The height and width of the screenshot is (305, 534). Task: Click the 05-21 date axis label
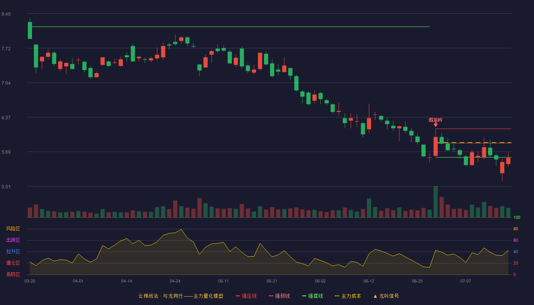[272, 281]
